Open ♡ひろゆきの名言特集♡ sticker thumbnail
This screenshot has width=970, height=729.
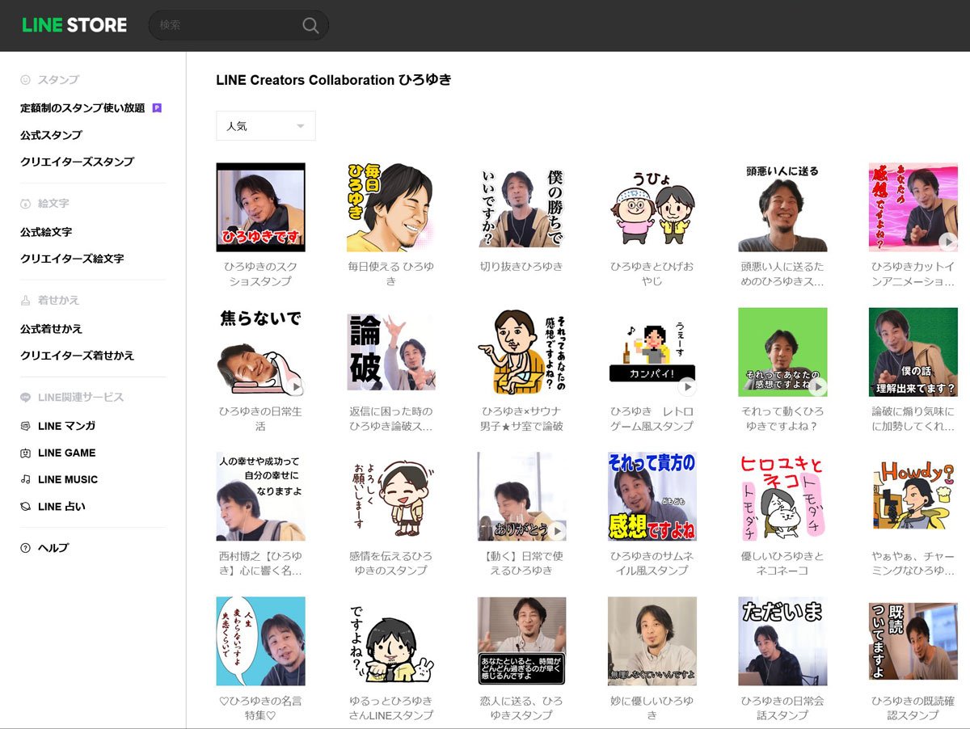[x=260, y=642]
